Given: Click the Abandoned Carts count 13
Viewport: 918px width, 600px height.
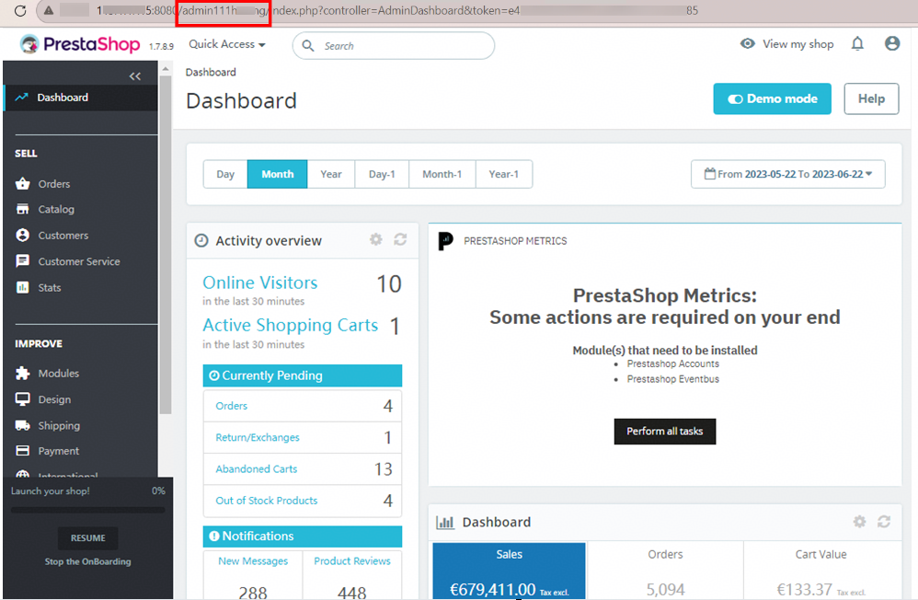Looking at the screenshot, I should click(x=384, y=468).
